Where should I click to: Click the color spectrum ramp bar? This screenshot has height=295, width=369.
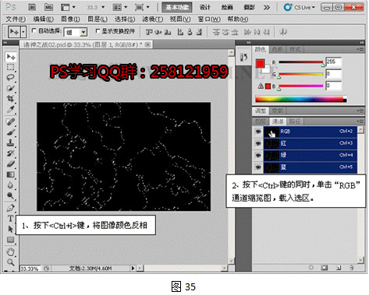coord(301,99)
